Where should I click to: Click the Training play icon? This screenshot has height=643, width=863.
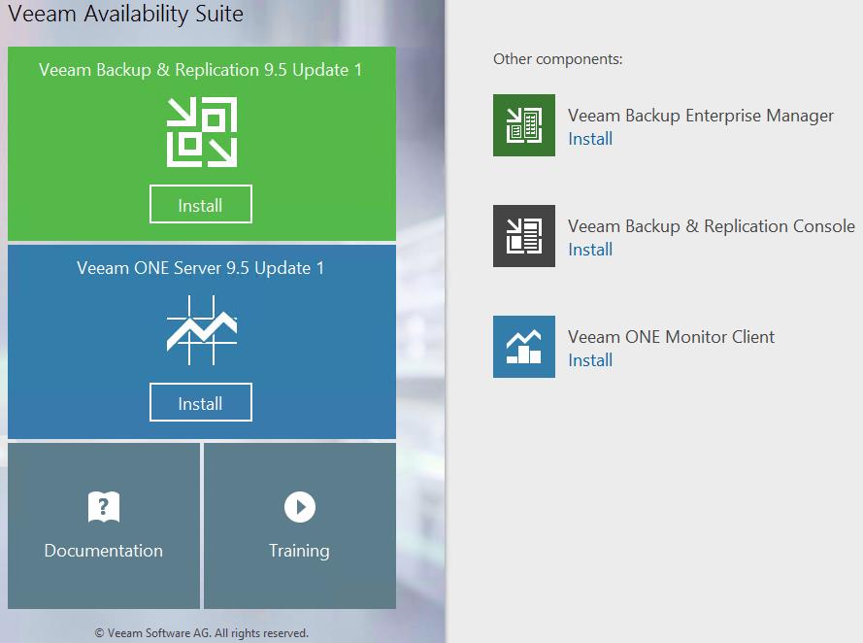point(300,506)
